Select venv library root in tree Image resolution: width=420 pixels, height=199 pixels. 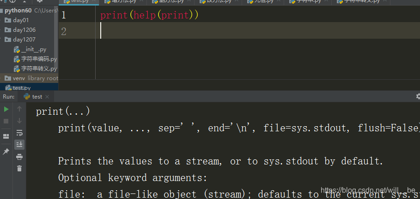coord(36,78)
